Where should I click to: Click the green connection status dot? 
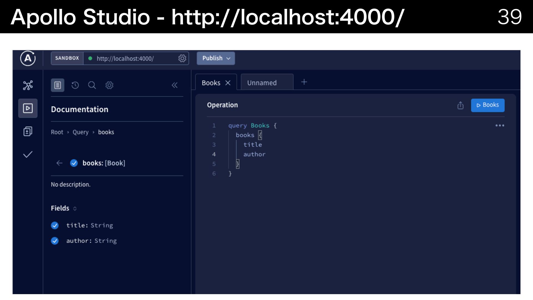(x=90, y=58)
